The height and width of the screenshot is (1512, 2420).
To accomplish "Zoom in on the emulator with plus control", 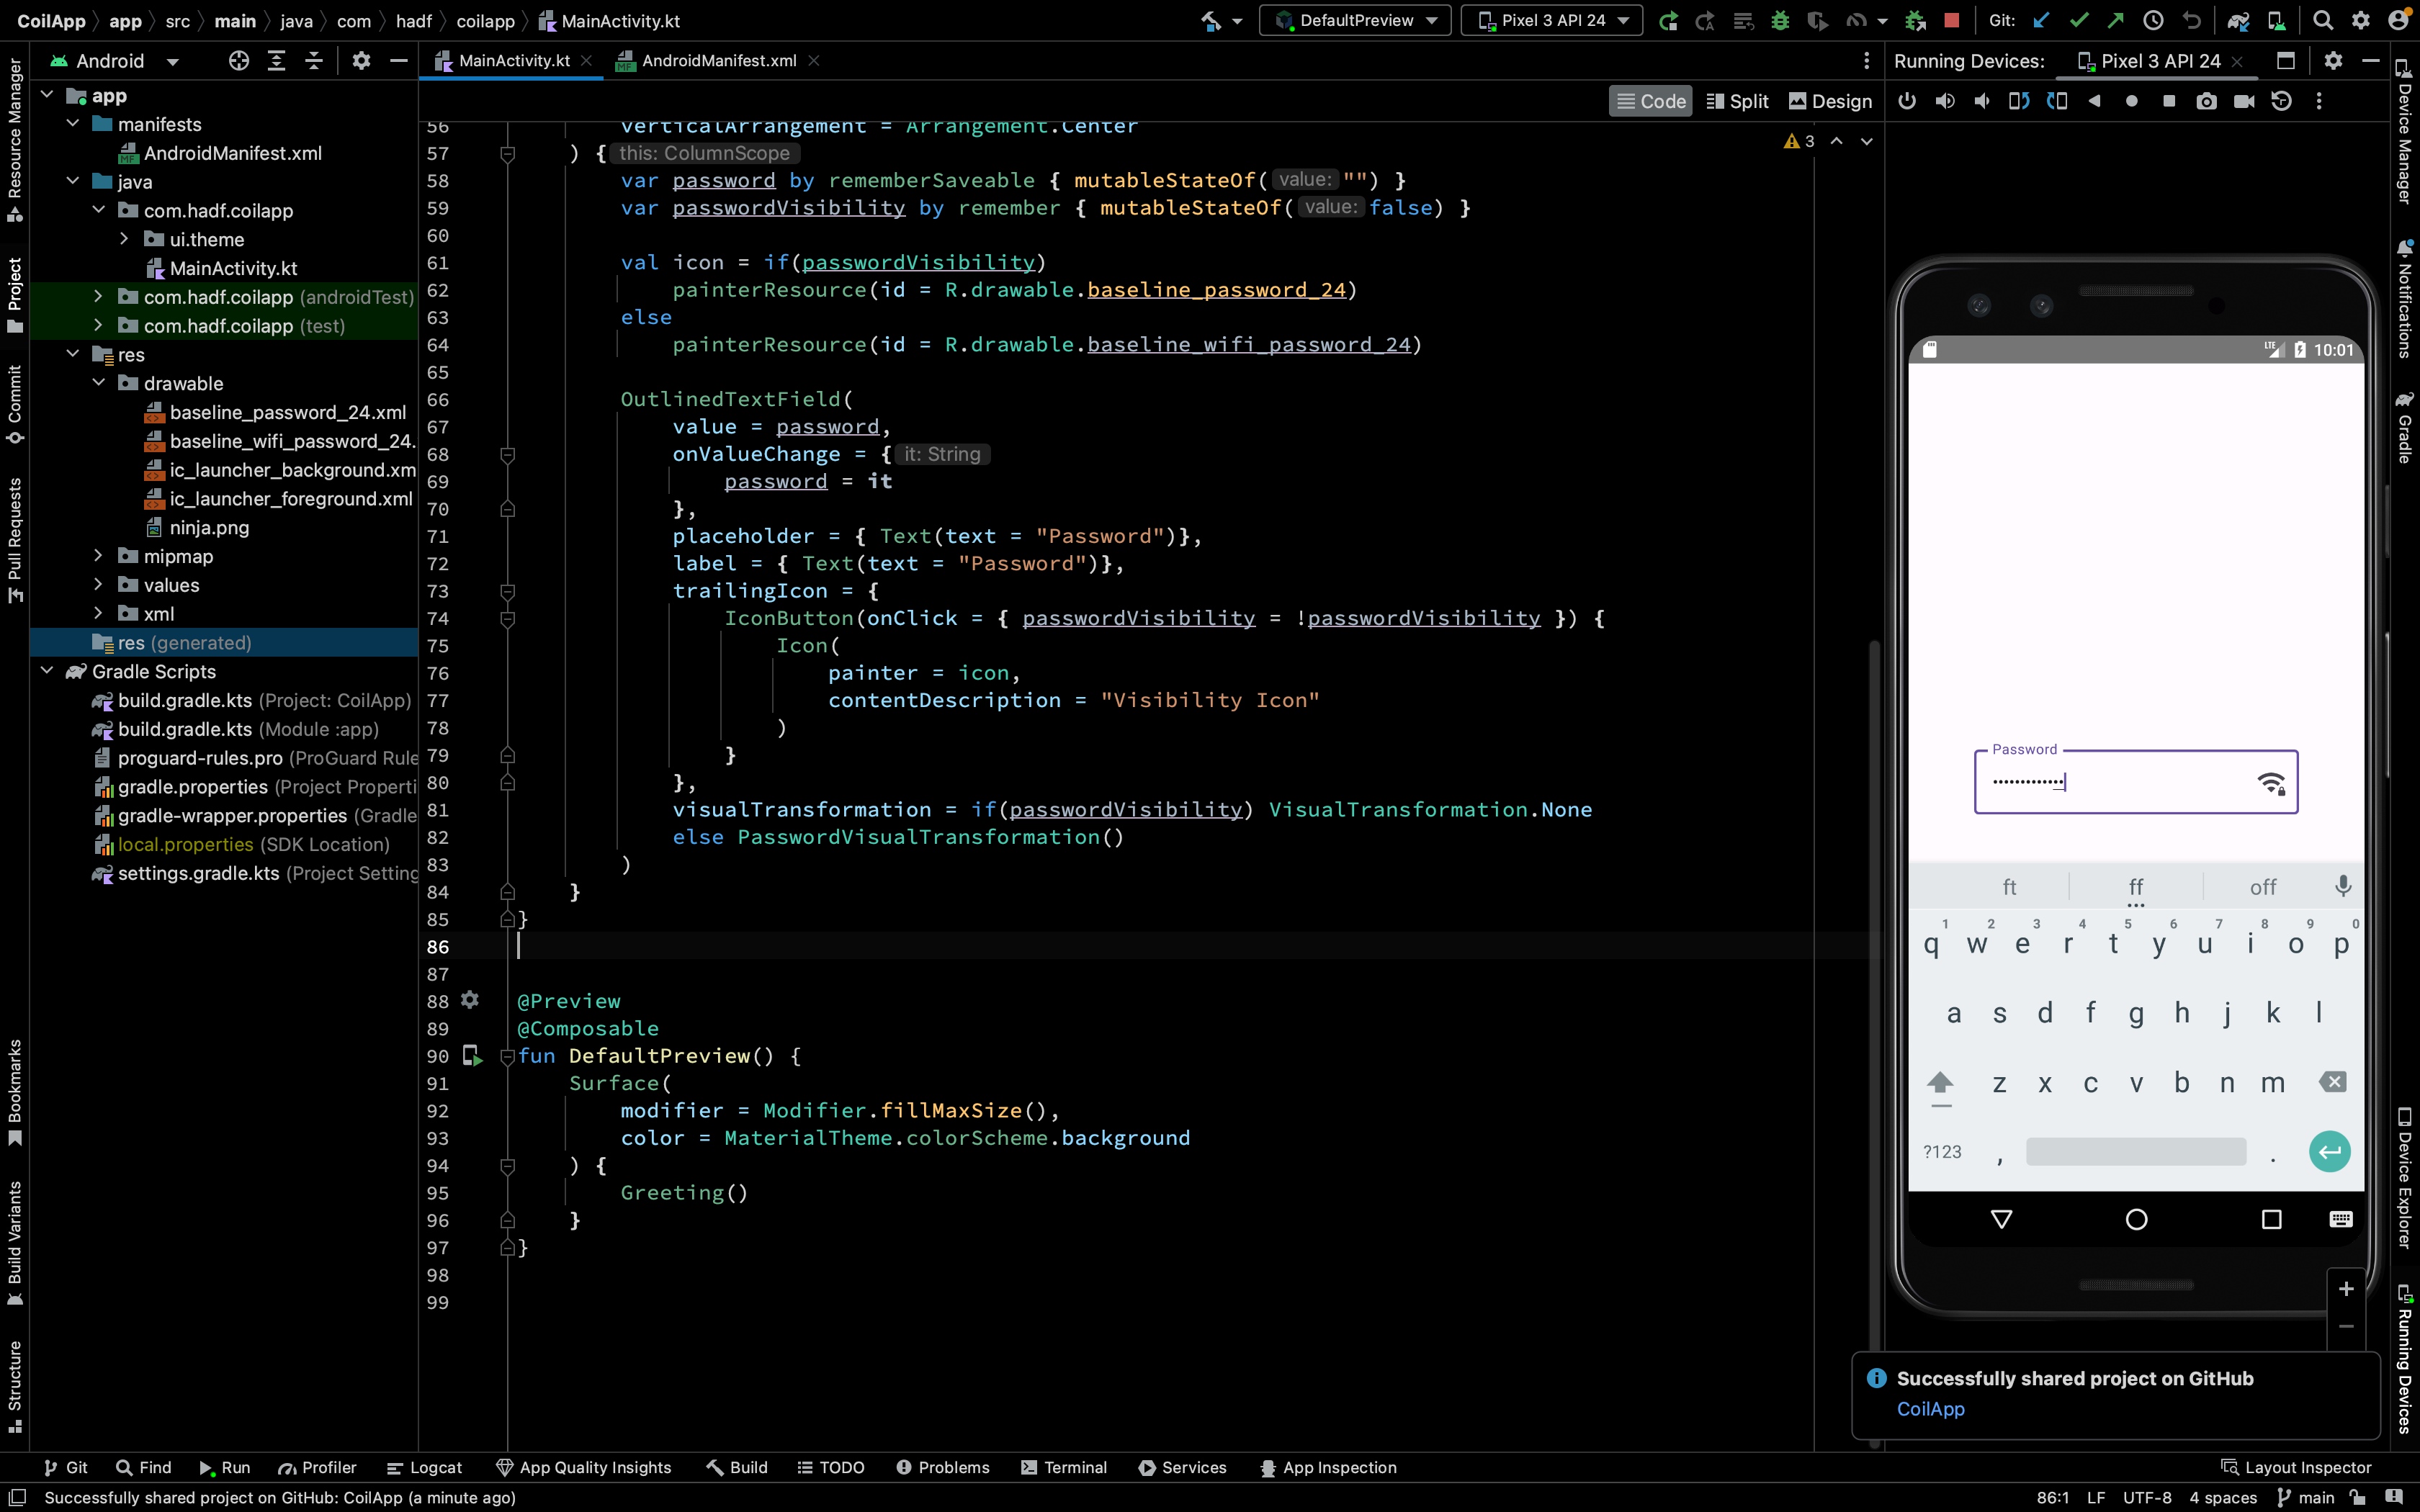I will [x=2346, y=1288].
